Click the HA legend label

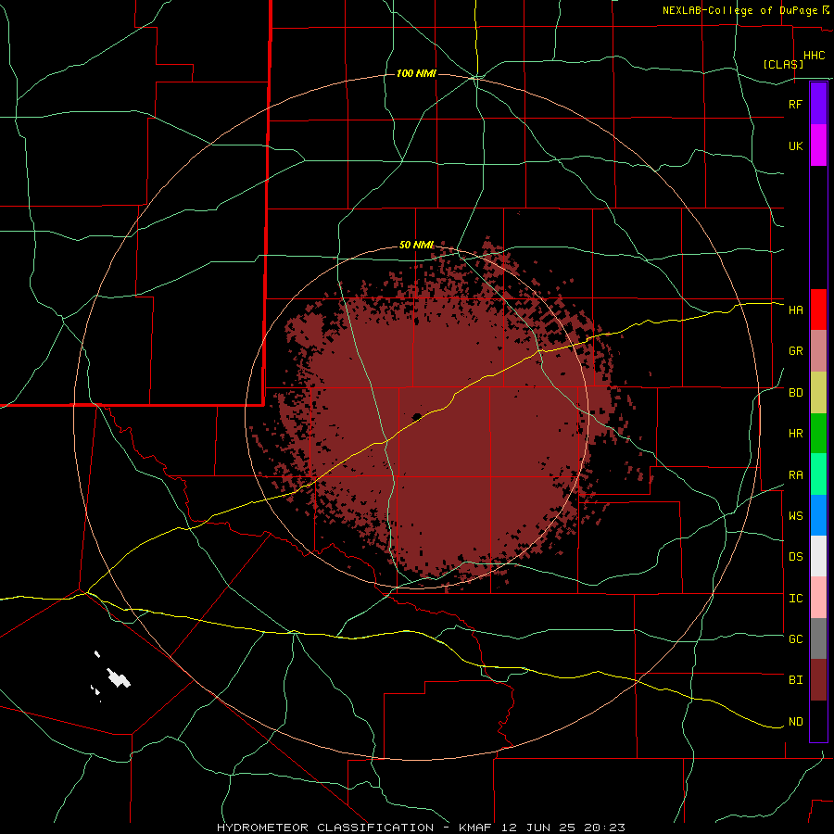795,310
